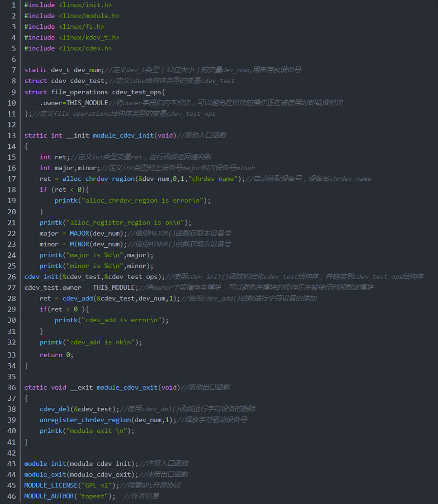The width and height of the screenshot is (438, 504).
Task: Click the #include <linux/kdev_t.h> line
Action: pos(72,38)
